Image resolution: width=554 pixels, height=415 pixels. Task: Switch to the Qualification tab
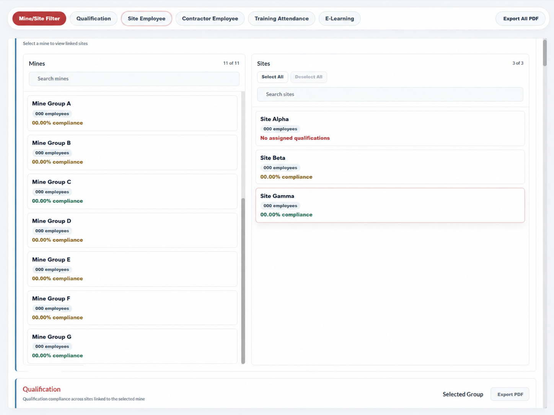point(93,18)
